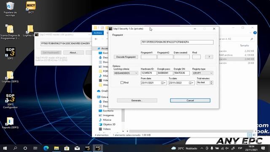Click the Dongle SN input field
This screenshot has width=270, height=152.
(x=182, y=73)
